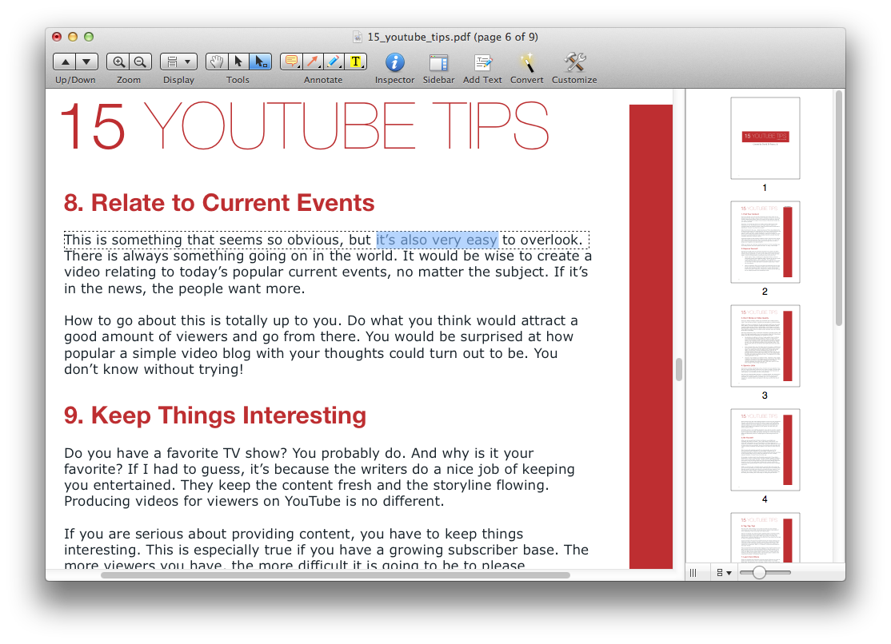Screen dimensions: 891x644
Task: Click paragraph starting "Do you have a favorite TV show"
Action: click(319, 477)
